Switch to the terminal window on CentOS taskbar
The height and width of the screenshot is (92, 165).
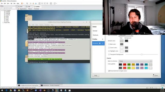[x=29, y=85]
